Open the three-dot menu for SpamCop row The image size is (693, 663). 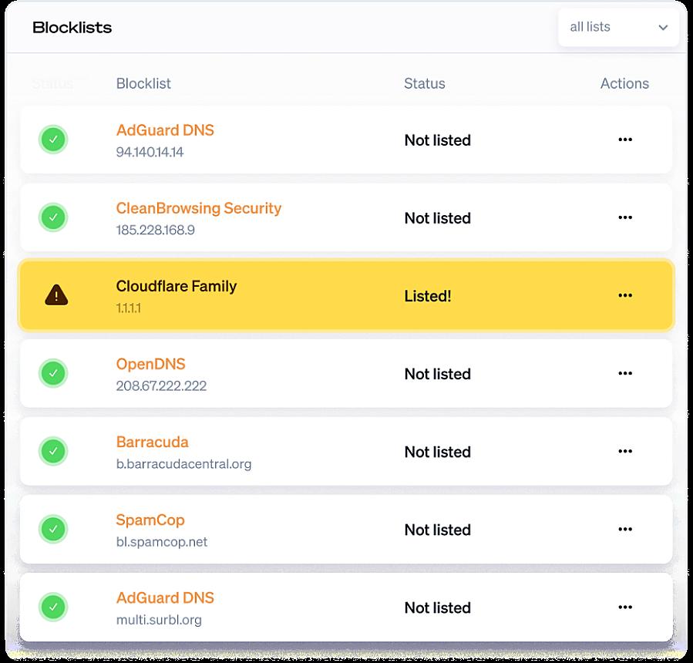coord(625,529)
